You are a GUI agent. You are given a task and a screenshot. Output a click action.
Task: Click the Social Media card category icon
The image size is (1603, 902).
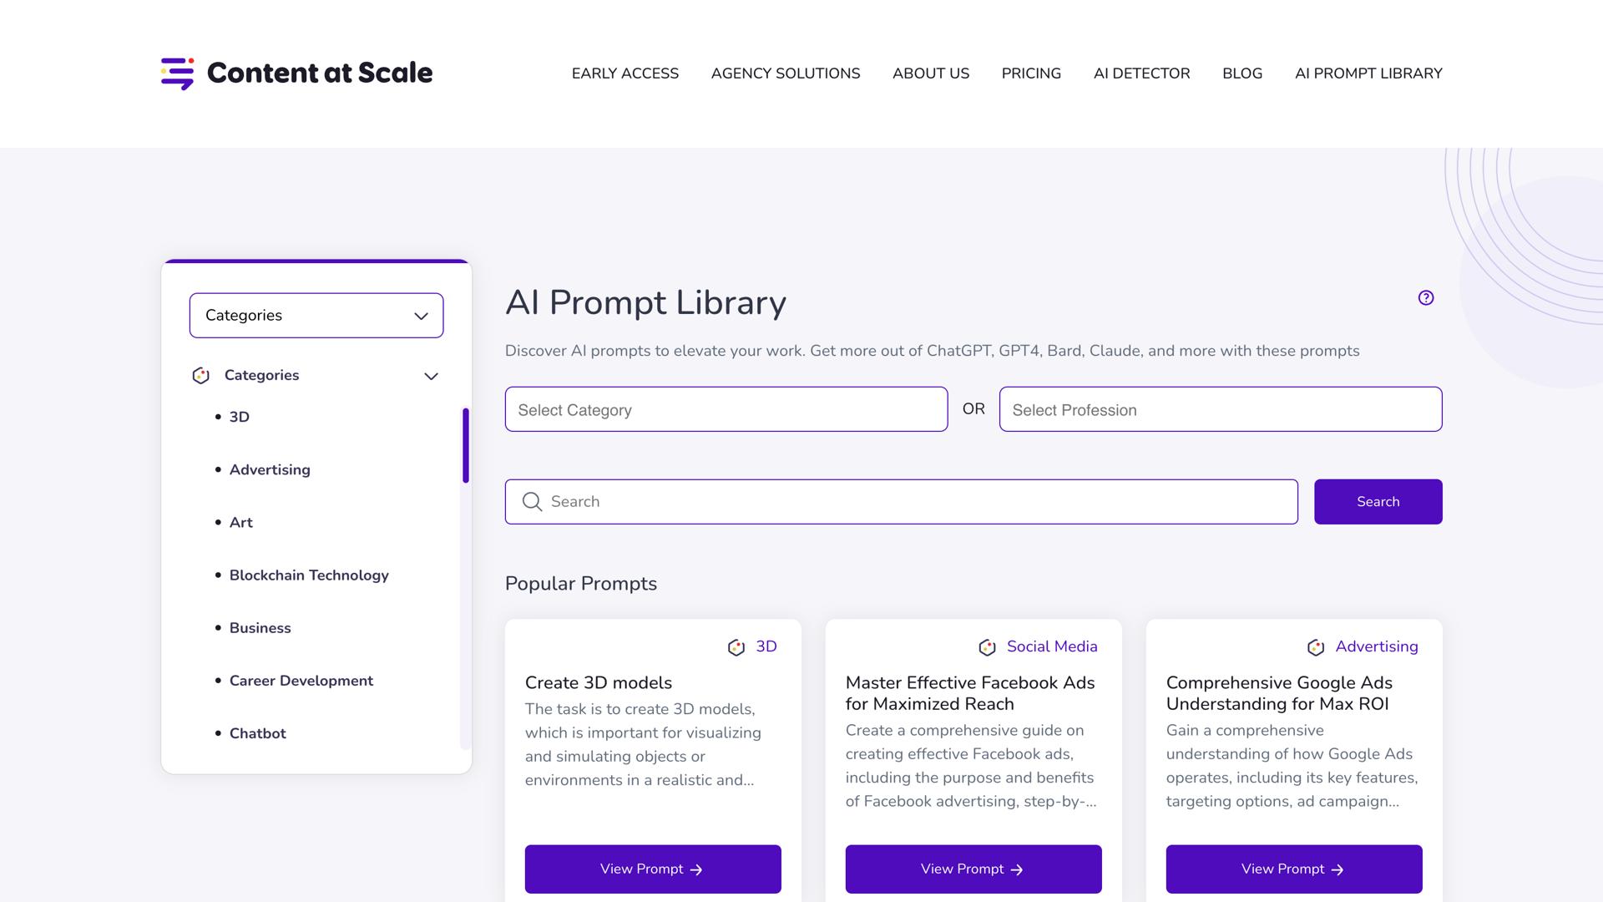(987, 647)
